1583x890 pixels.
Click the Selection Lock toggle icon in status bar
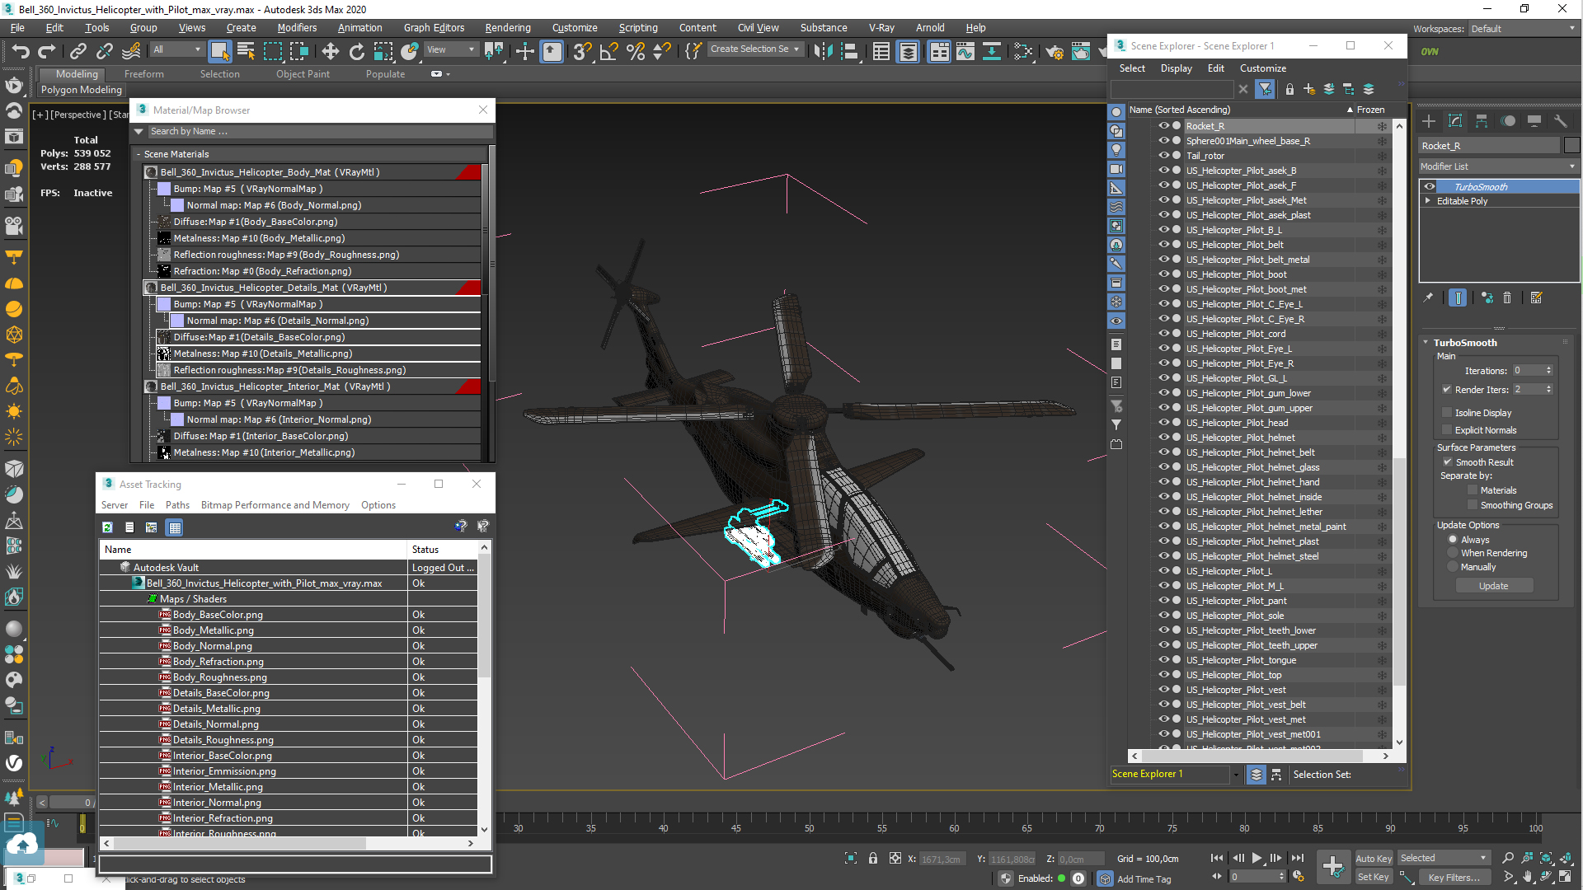873,858
